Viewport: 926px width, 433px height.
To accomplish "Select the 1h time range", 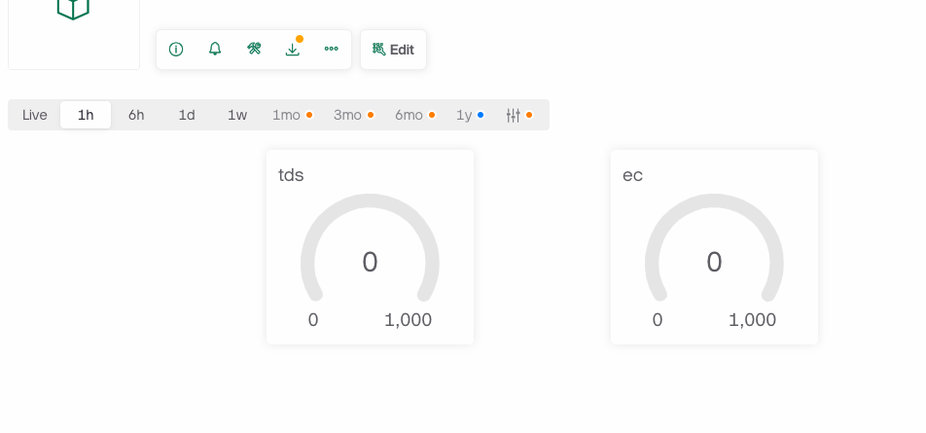I will pos(86,115).
